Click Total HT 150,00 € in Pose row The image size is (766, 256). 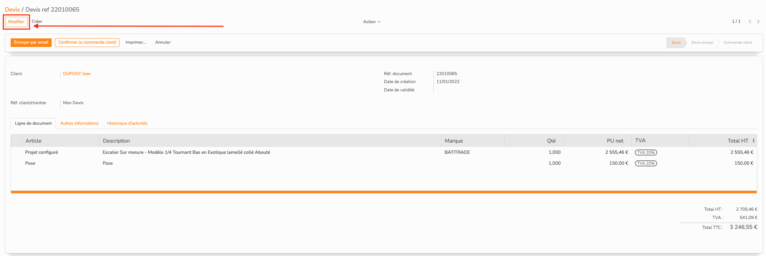click(x=744, y=163)
